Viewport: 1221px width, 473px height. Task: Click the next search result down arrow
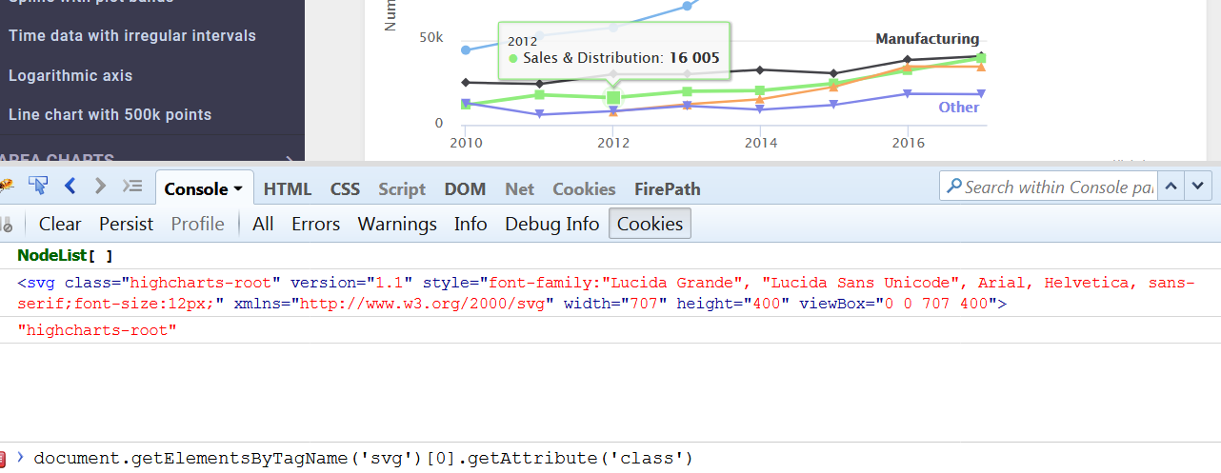click(1198, 187)
